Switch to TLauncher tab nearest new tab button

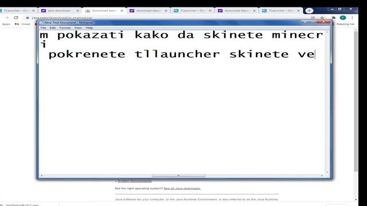(x=280, y=11)
